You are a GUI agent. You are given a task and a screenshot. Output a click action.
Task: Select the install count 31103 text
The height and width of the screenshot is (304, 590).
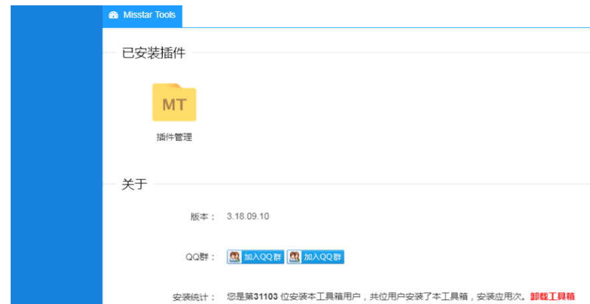[266, 297]
